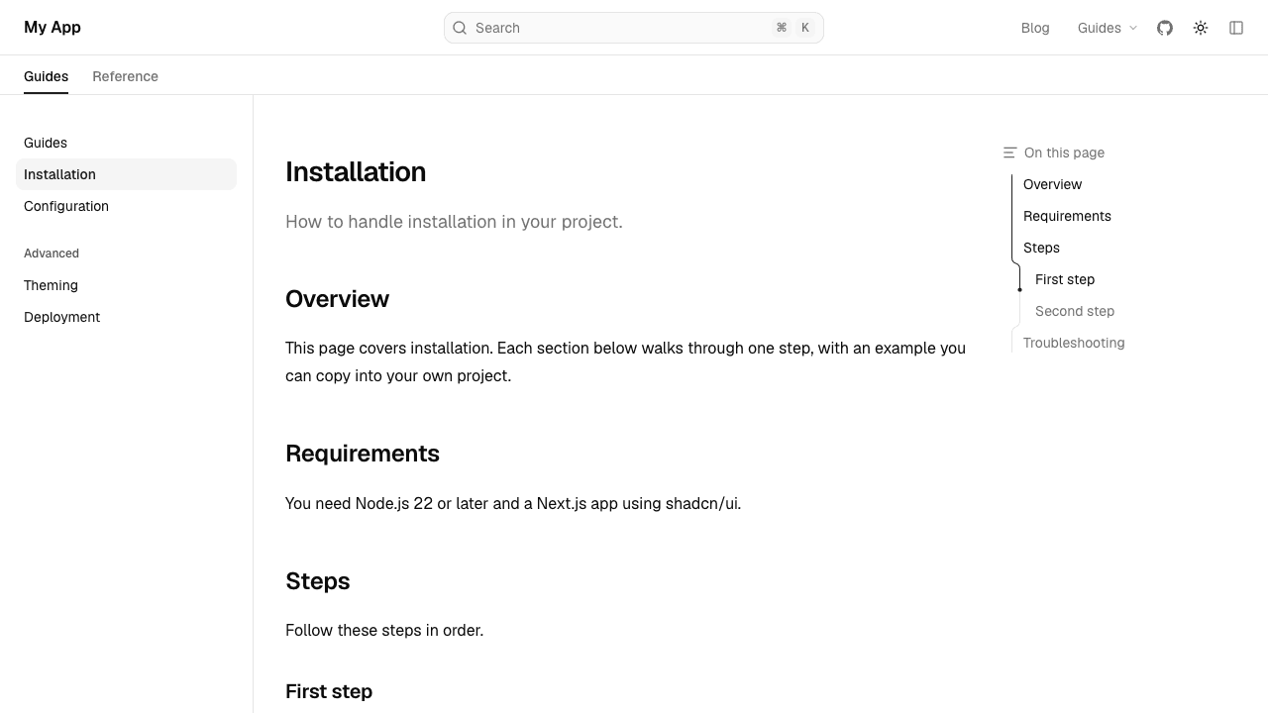Click the Steps section heading
Screen dimensions: 1268x713
[317, 581]
